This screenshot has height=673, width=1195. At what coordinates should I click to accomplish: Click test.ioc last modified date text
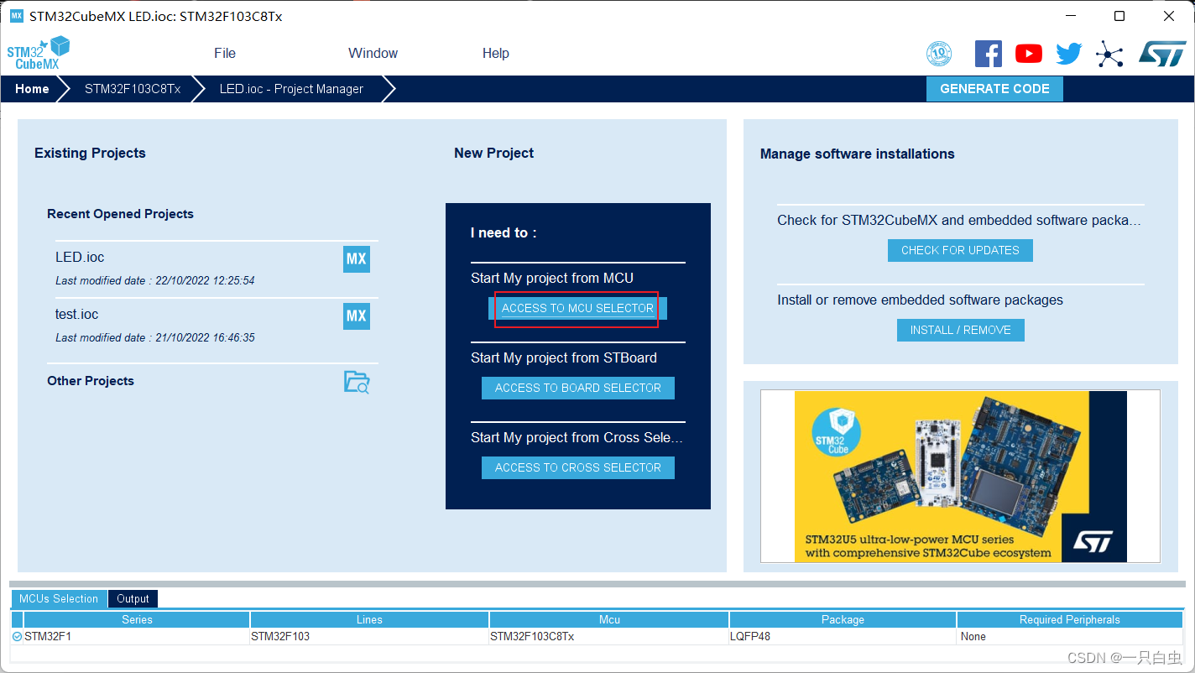[154, 337]
